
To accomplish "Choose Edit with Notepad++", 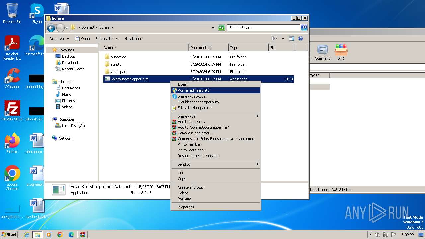I will [215, 108].
